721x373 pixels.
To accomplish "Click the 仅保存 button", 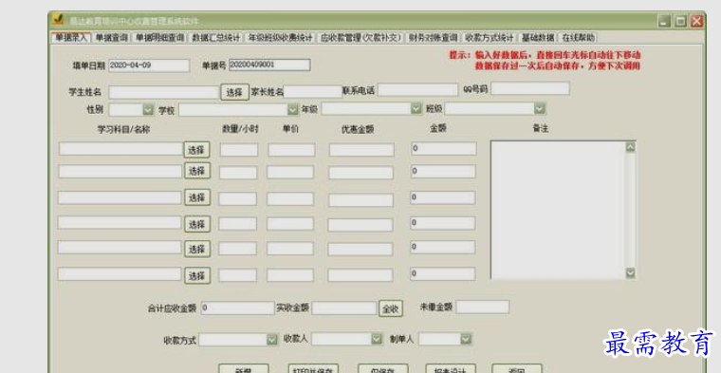I will (x=383, y=369).
